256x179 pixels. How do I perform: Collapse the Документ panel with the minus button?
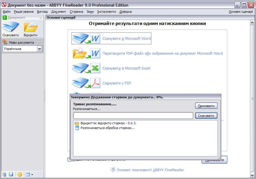click(41, 18)
